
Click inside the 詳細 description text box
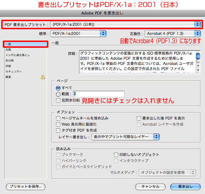138,62
